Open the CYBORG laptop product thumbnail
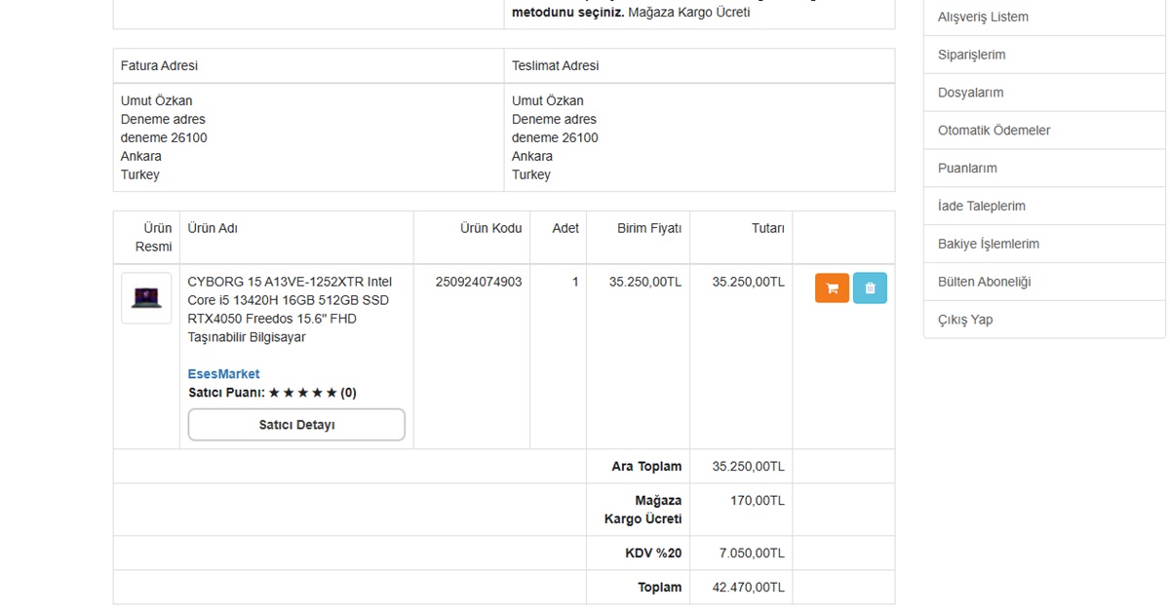 pyautogui.click(x=146, y=297)
